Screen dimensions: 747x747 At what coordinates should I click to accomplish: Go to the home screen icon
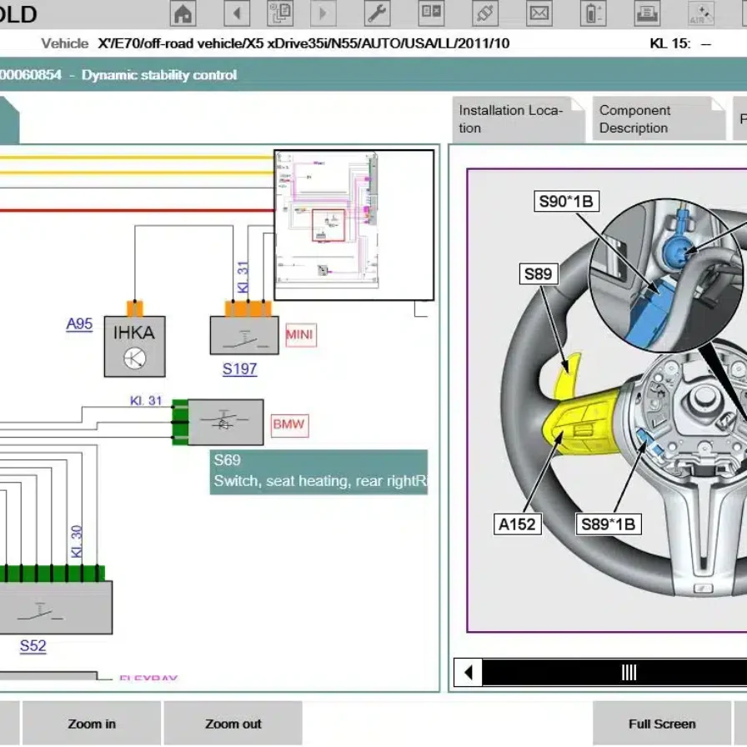(x=183, y=13)
